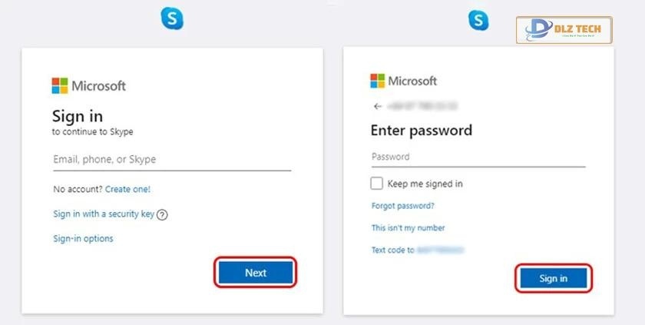Open the security key help question mark icon
The width and height of the screenshot is (645, 325).
pos(162,215)
